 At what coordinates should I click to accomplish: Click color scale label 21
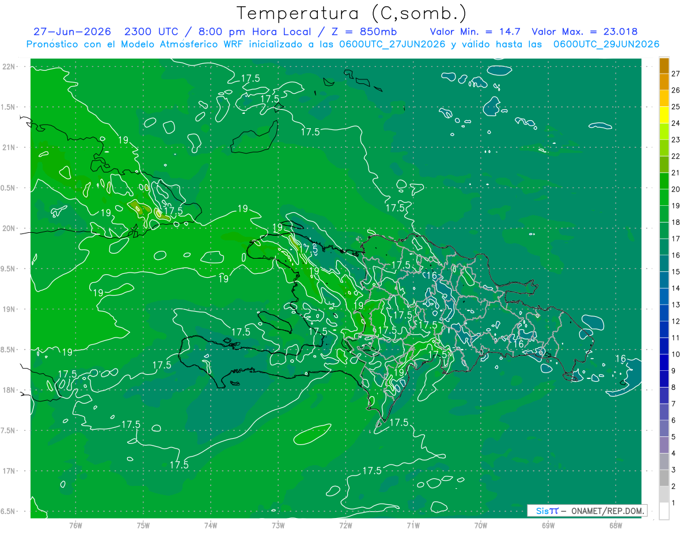point(675,172)
